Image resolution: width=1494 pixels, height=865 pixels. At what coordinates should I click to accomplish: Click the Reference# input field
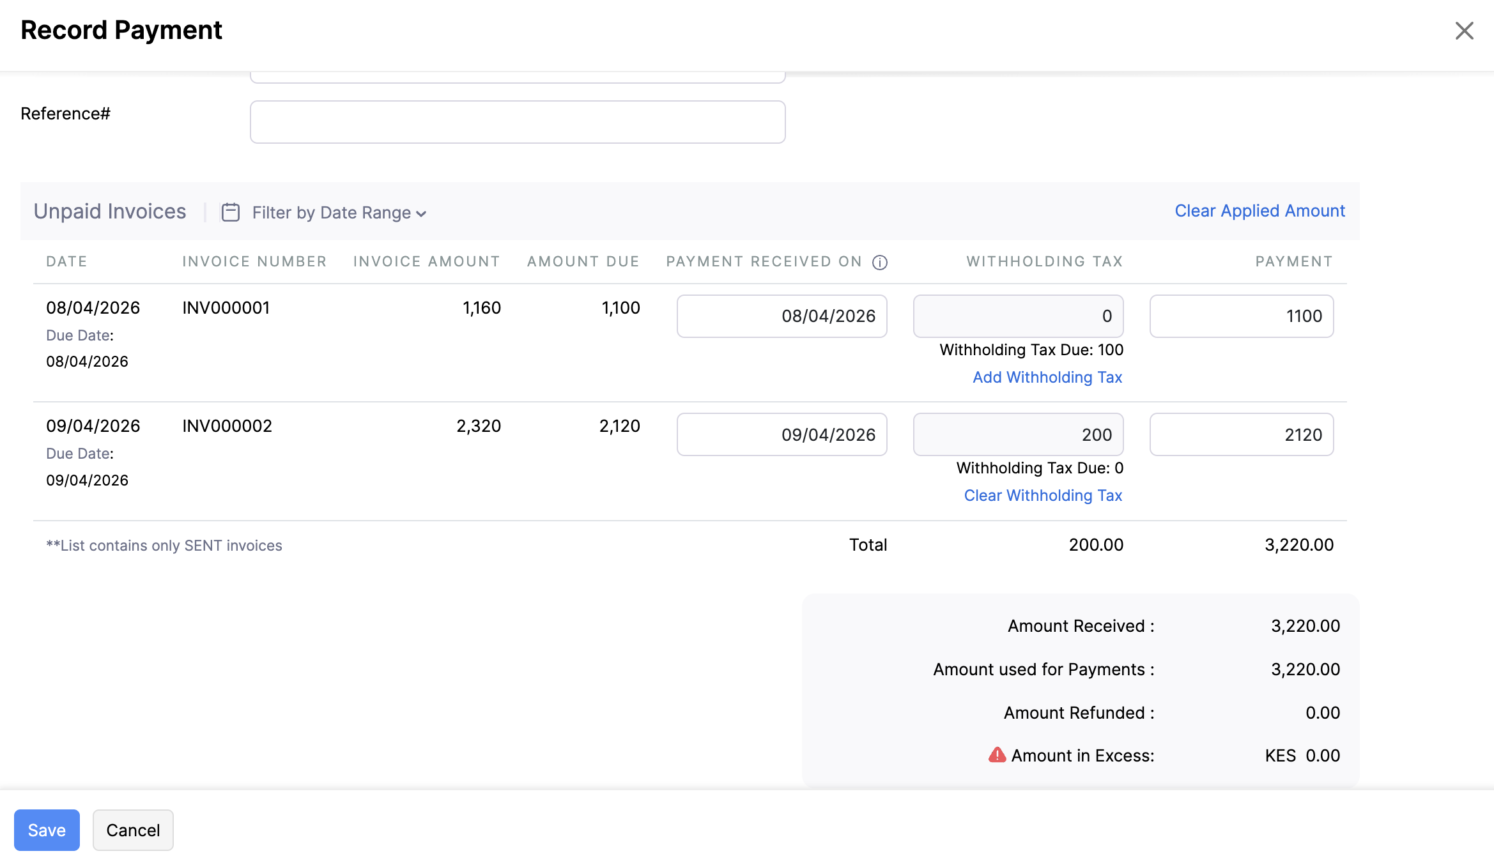click(x=518, y=122)
